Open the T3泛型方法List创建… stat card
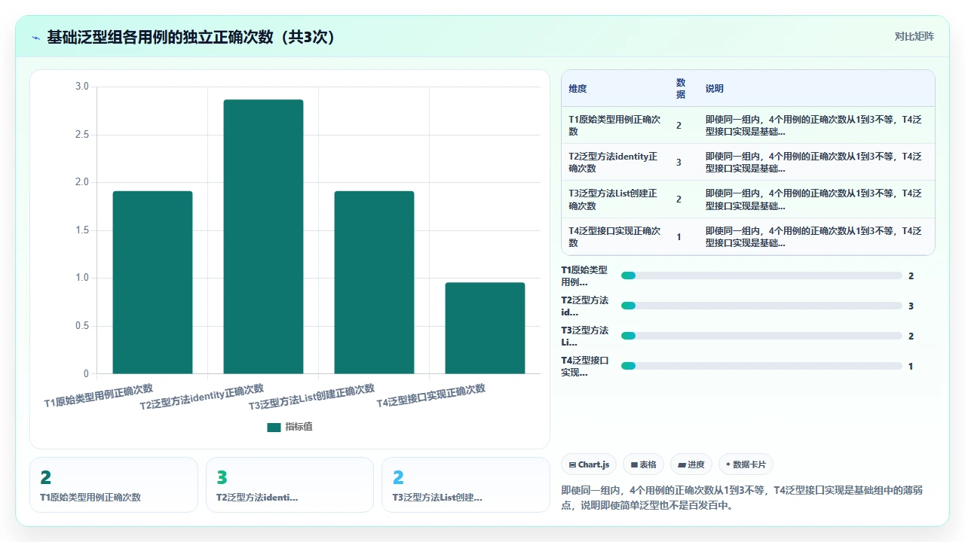This screenshot has width=965, height=542. pyautogui.click(x=466, y=485)
